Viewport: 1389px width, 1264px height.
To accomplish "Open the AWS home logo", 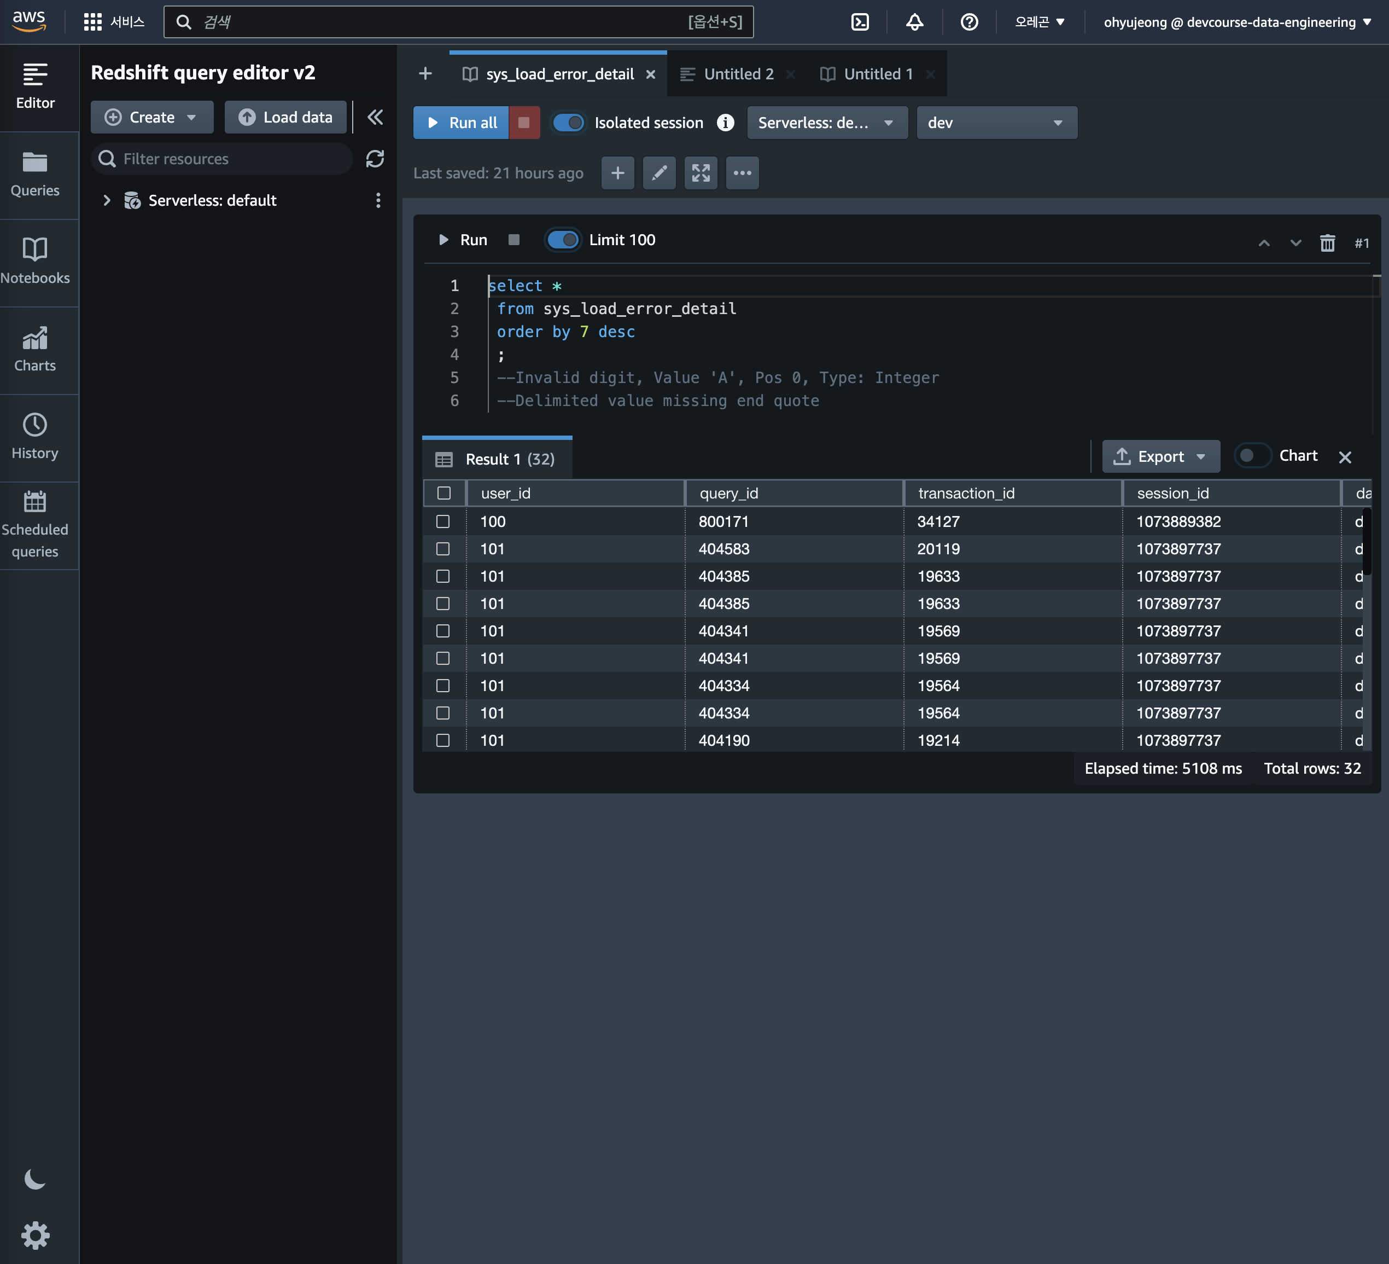I will pos(29,21).
